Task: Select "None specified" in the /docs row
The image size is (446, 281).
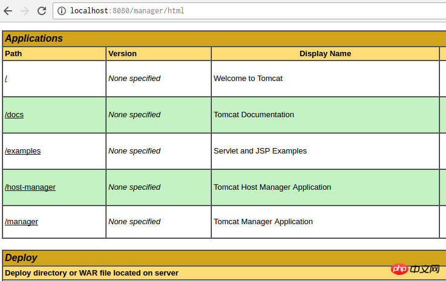Action: (134, 114)
